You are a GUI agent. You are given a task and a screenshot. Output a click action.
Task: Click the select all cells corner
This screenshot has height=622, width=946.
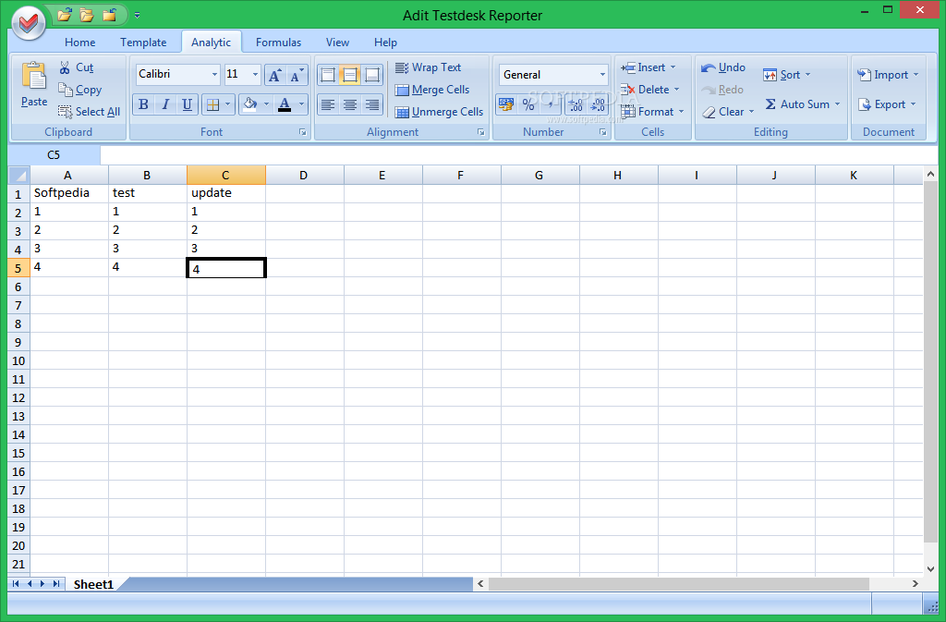point(18,176)
